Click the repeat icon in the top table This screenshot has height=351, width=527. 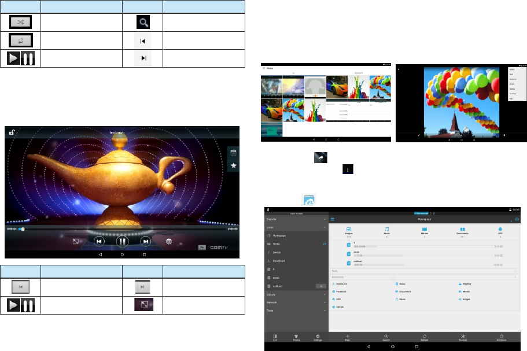click(x=20, y=40)
